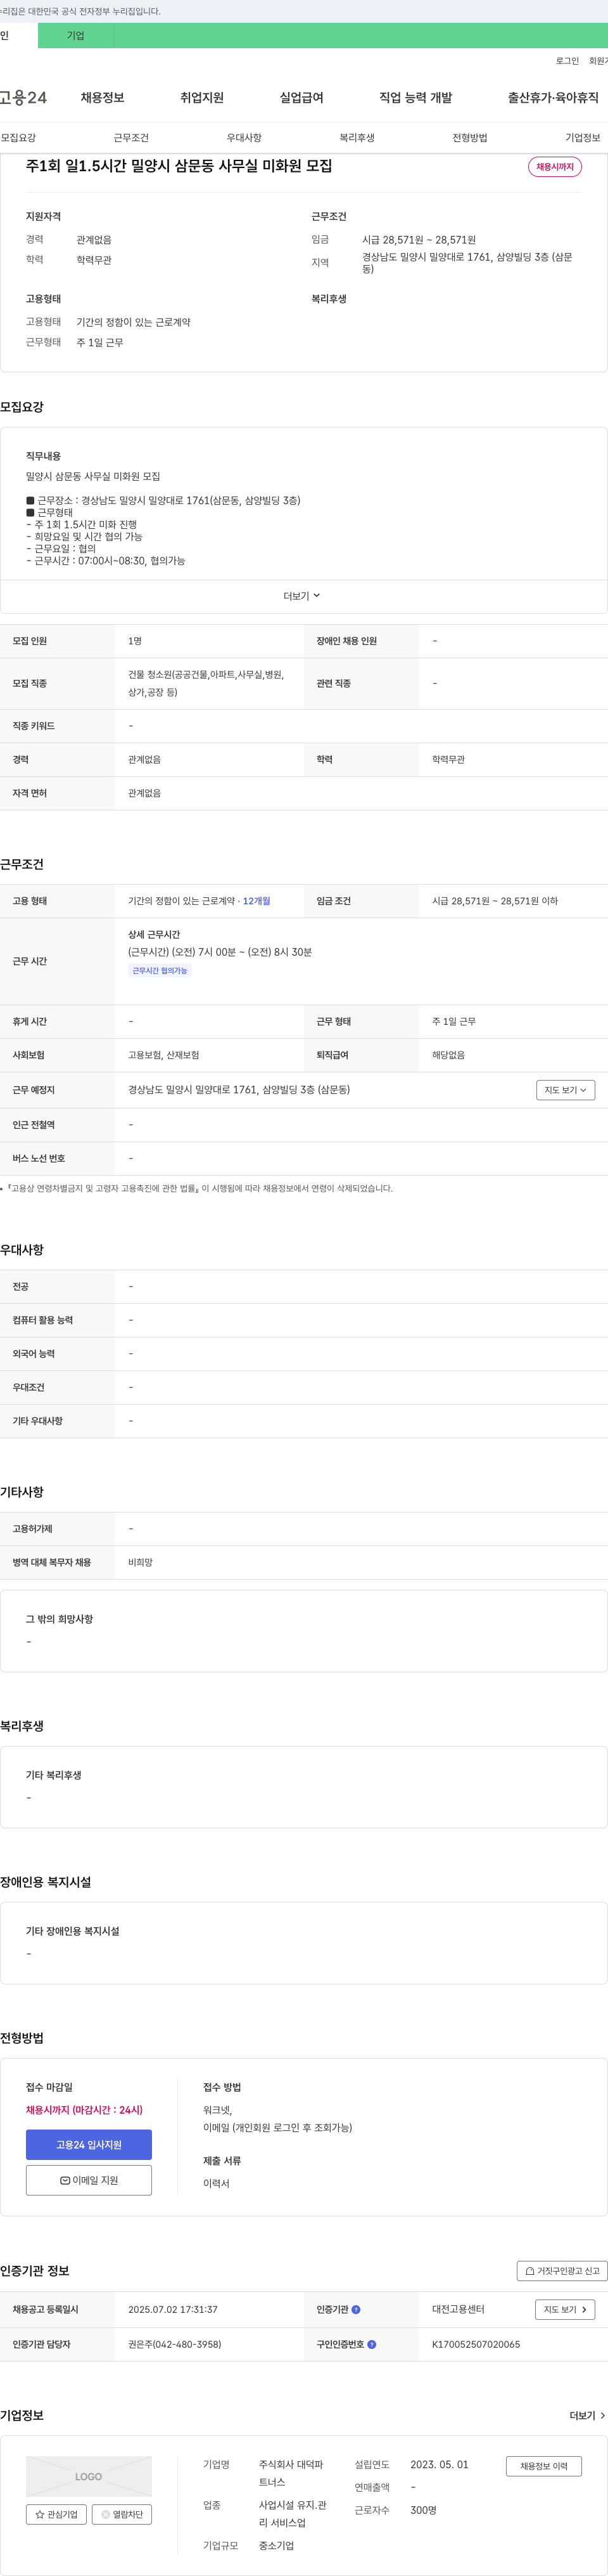Expand job details with 더보기 chevron

[303, 596]
